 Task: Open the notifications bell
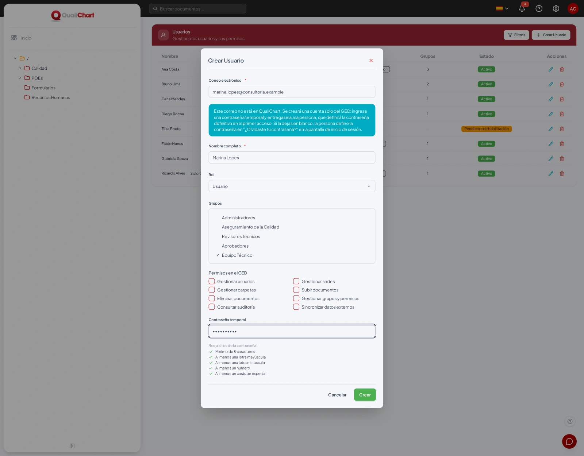click(x=522, y=8)
